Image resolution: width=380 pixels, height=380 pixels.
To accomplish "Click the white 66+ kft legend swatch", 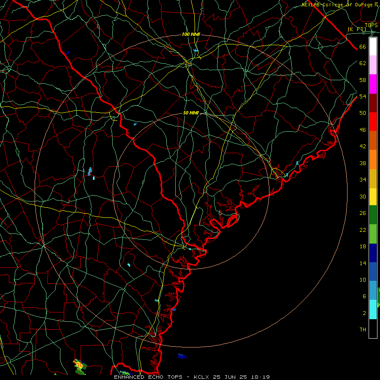I will 373,46.
